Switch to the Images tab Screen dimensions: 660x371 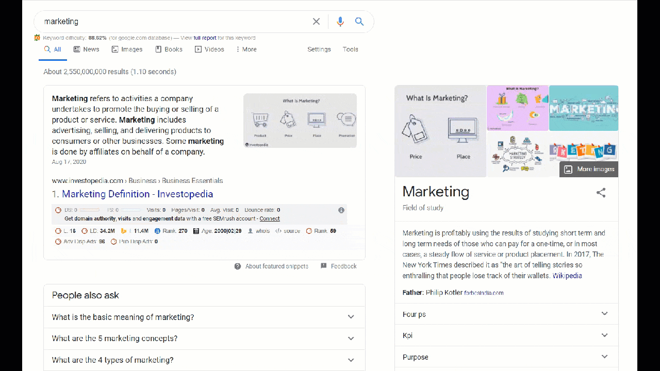[x=127, y=49]
